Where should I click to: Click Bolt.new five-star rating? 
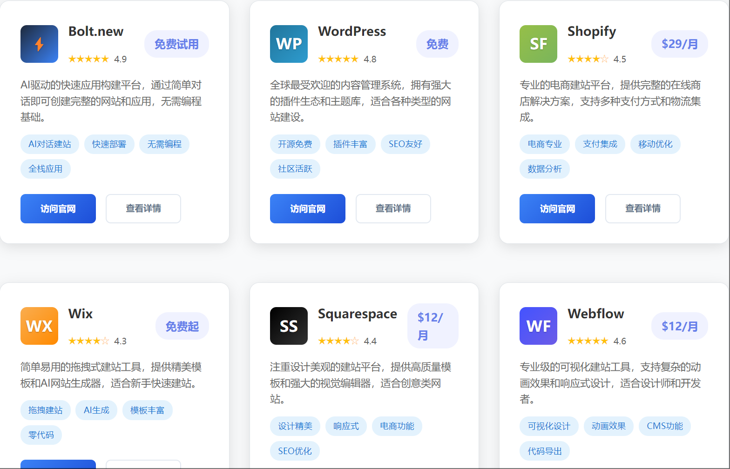(88, 59)
